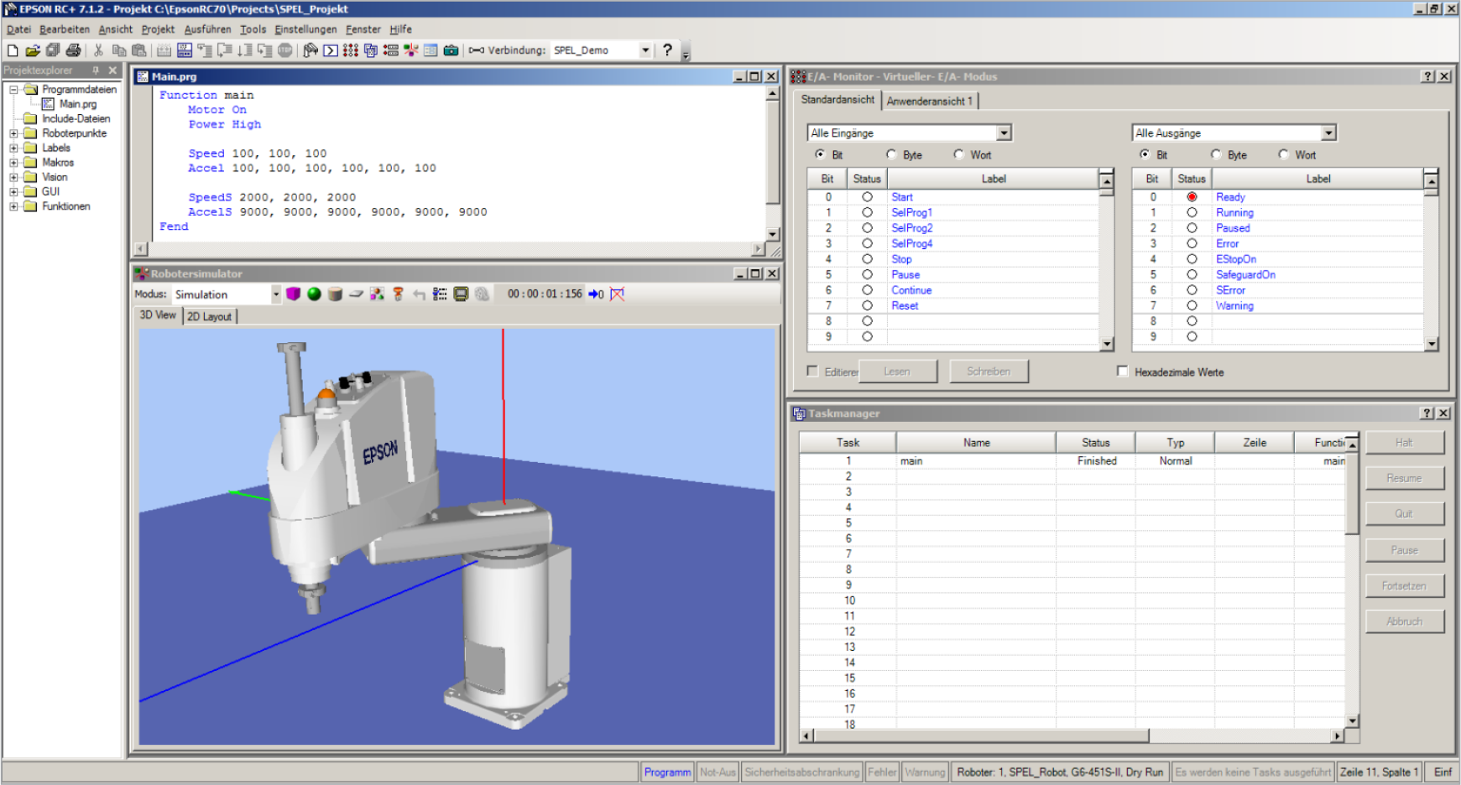Open the simulator checklist settings icon
This screenshot has width=1461, height=785.
440,294
